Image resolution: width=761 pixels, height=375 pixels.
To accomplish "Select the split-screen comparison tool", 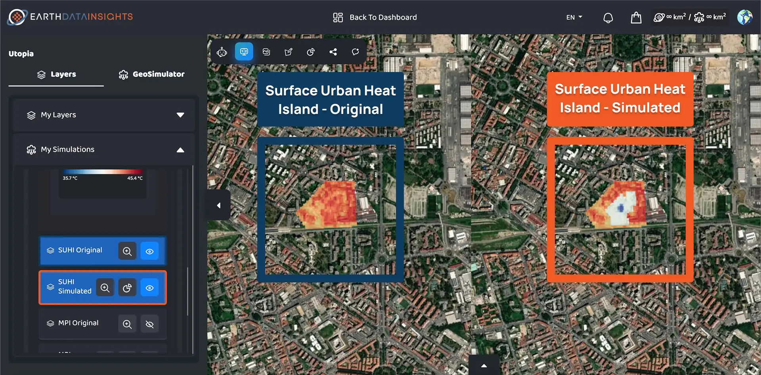I will pos(244,51).
